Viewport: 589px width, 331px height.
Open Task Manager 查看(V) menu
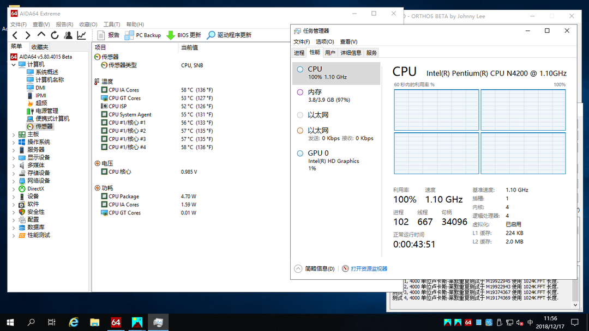tap(348, 41)
